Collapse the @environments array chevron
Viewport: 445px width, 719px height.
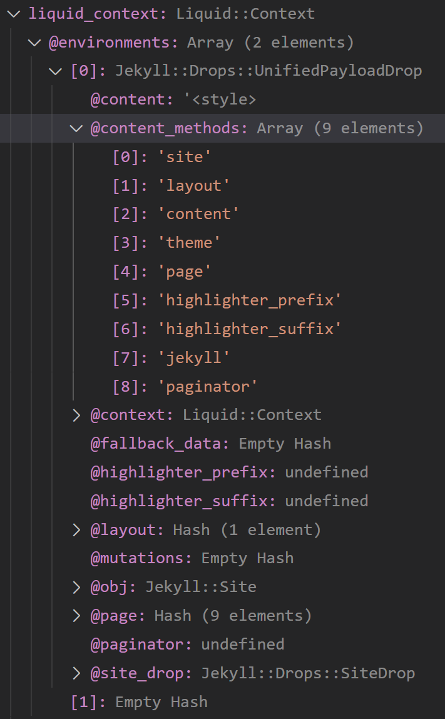click(x=35, y=43)
